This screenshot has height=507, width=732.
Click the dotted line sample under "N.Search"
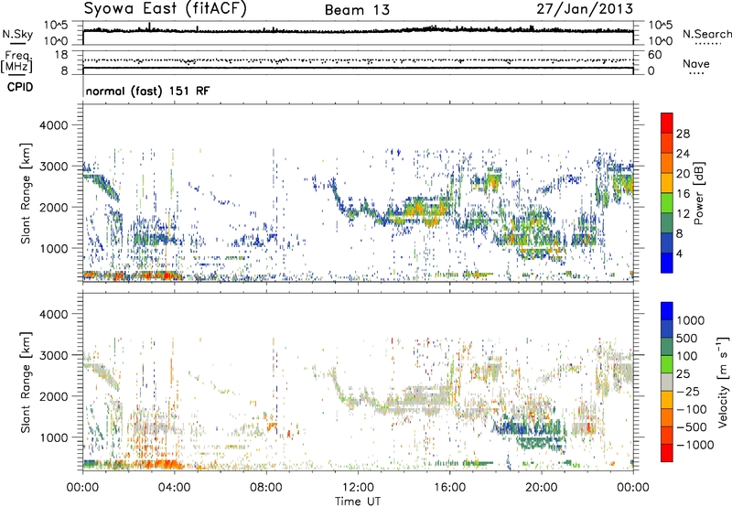(708, 44)
